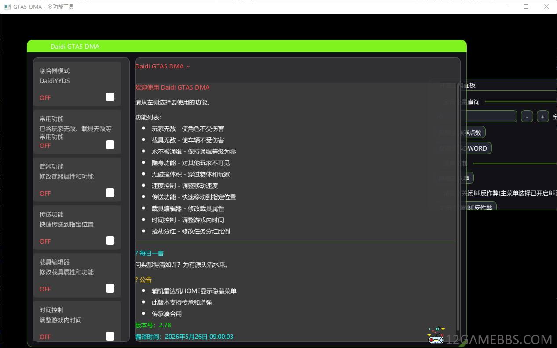Image resolution: width=557 pixels, height=348 pixels.
Task: Select the 传送功能 section title
Action: pos(51,214)
